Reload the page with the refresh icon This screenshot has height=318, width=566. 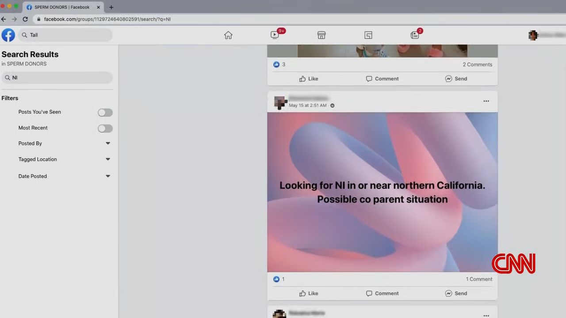25,19
